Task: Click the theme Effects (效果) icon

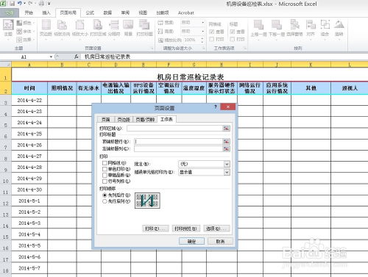Action: point(19,40)
